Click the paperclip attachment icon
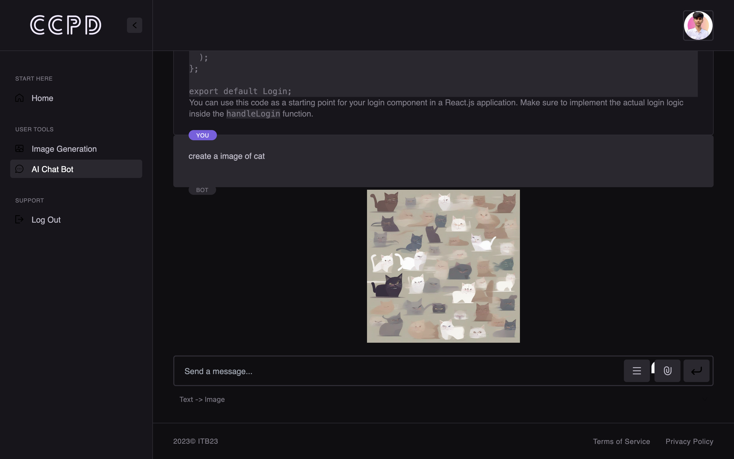 [x=667, y=371]
